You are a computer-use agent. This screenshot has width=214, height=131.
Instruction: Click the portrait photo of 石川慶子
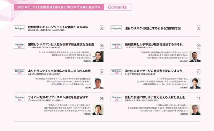coord(195,83)
